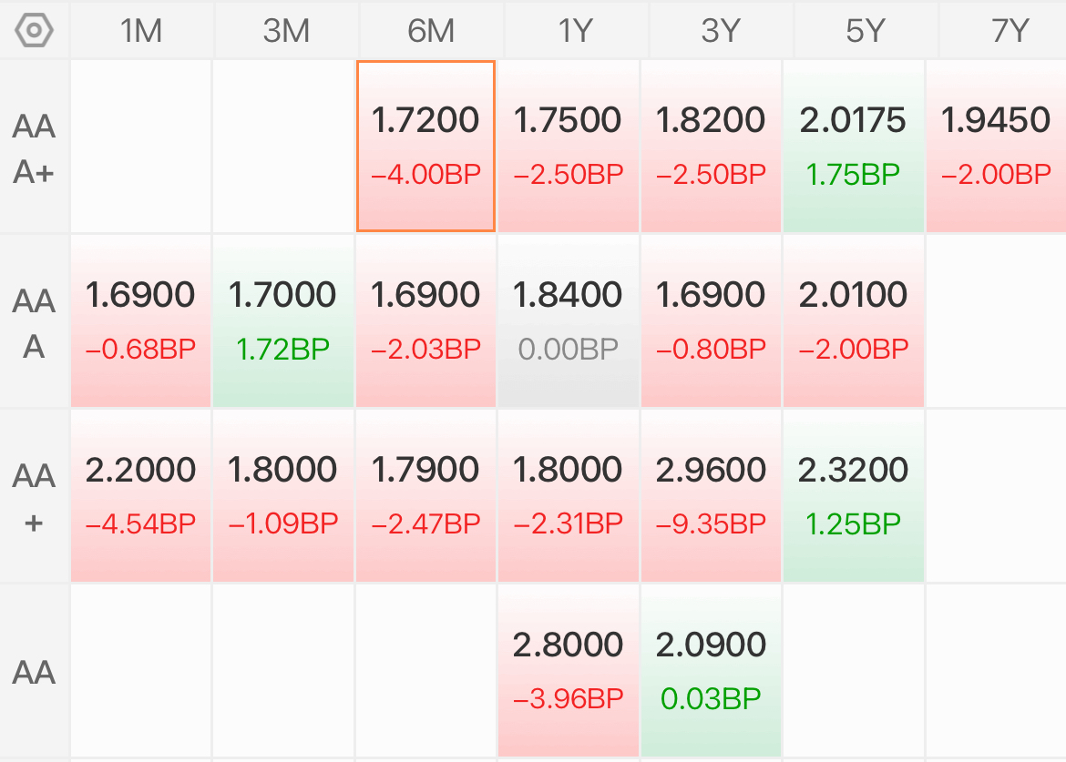Viewport: 1066px width, 762px height.
Task: Select AA 1Y cell showing 2.8000
Action: click(x=569, y=671)
